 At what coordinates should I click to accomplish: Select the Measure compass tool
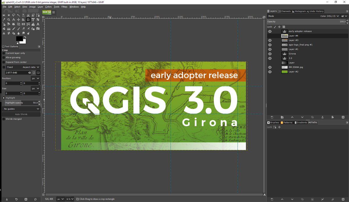(14, 20)
